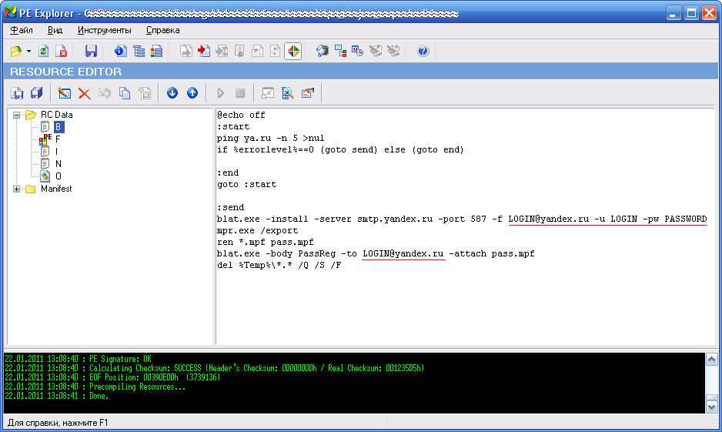The width and height of the screenshot is (722, 432).
Task: Open the Справка menu
Action: pos(162,30)
